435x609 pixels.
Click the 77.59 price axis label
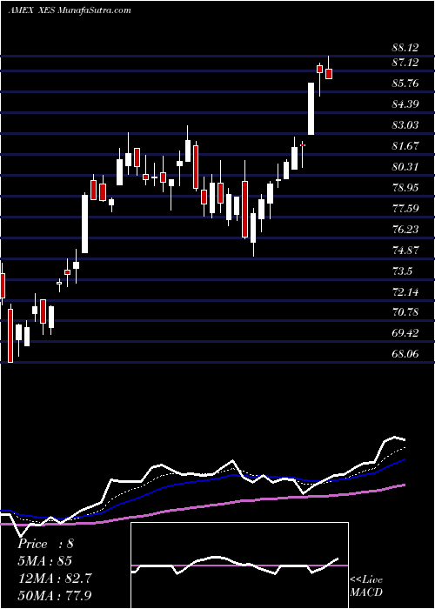coord(405,209)
